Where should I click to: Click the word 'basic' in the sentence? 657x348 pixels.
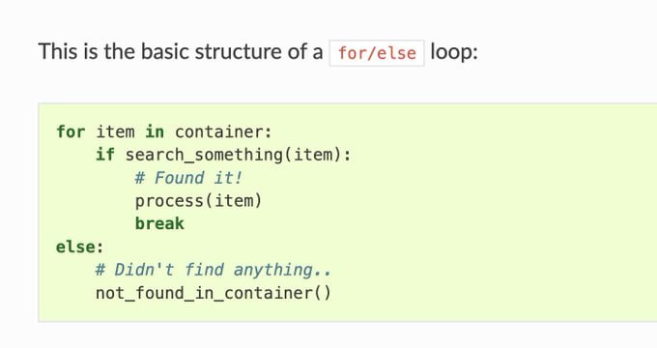165,51
